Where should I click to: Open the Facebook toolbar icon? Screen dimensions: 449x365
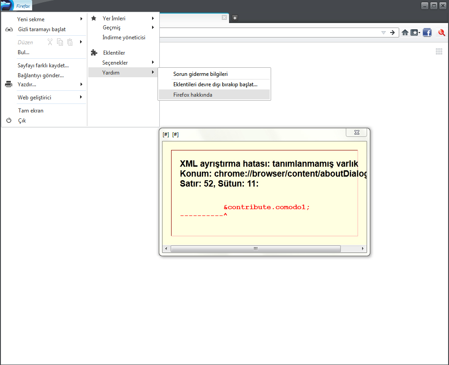(427, 33)
